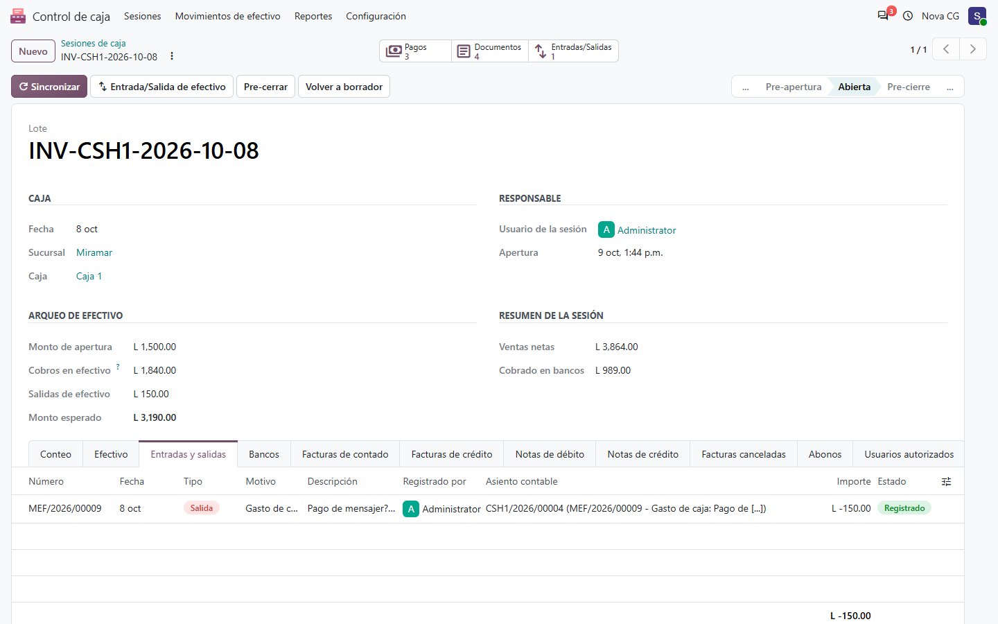Screen dimensions: 998x624
Task: Switch to the Notas de débito tab
Action: [x=550, y=454]
